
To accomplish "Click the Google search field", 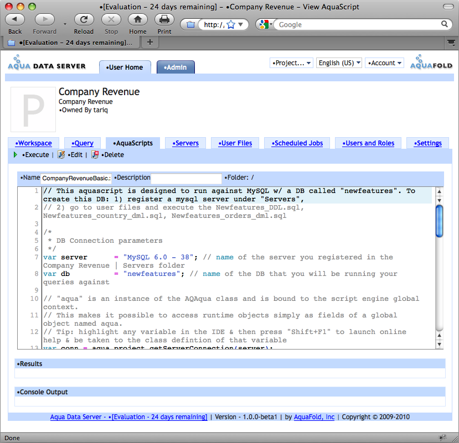I will click(x=357, y=24).
